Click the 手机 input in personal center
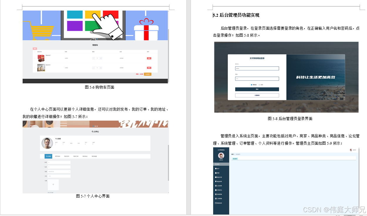 point(59,176)
